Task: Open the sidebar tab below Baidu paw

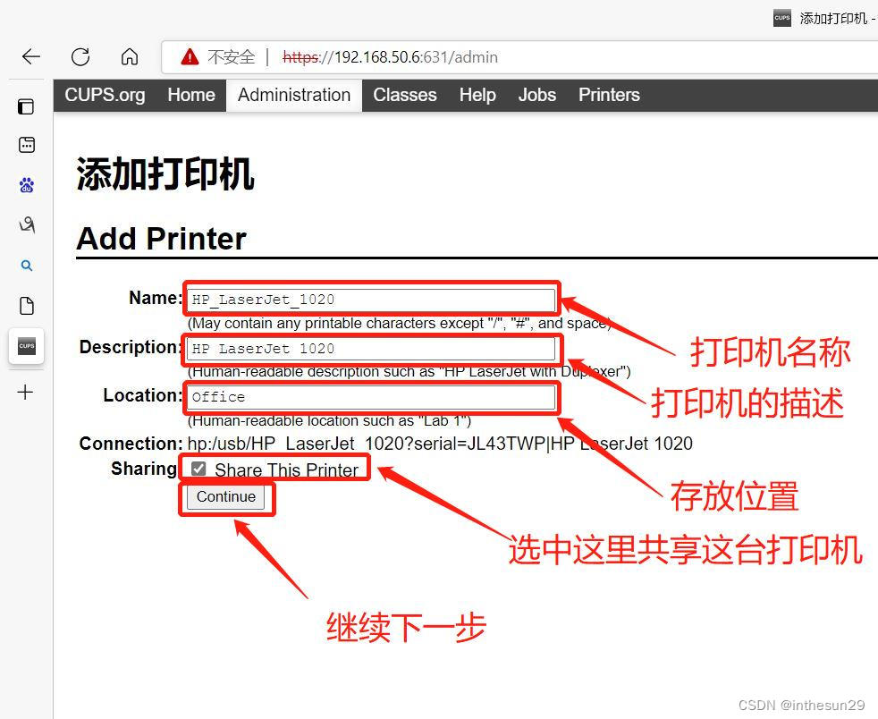Action: coord(26,224)
